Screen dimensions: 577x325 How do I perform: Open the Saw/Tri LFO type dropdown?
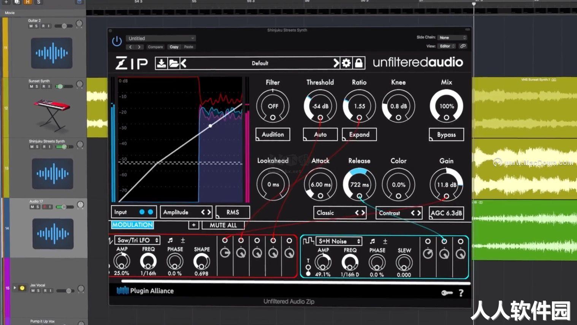138,240
